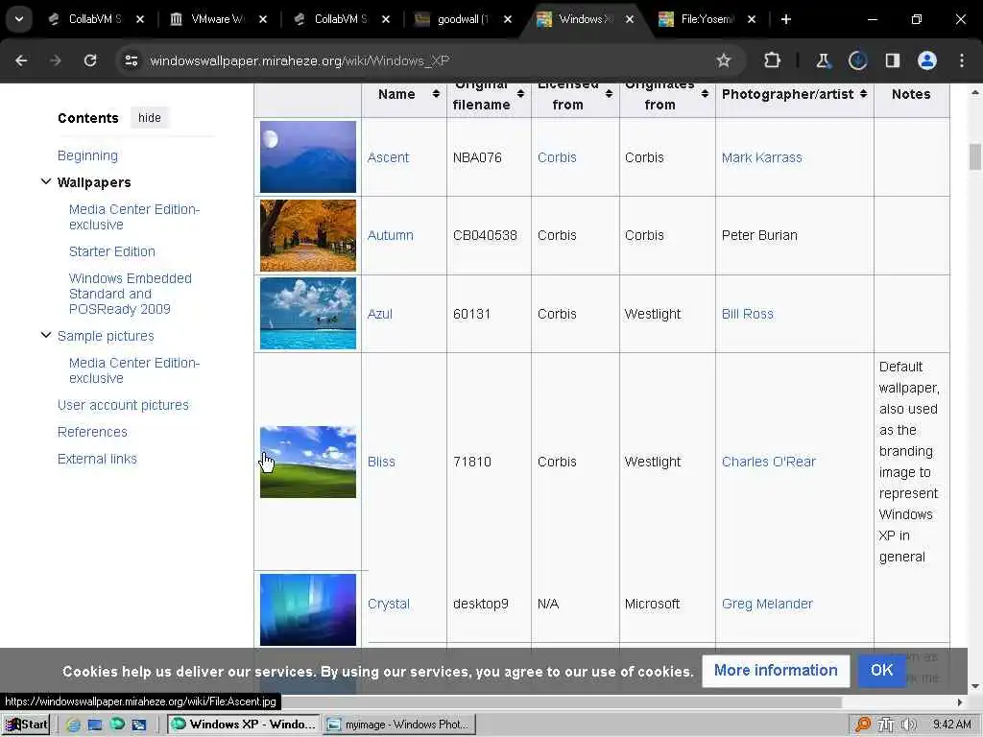Hide the Contents sidebar
The width and height of the screenshot is (983, 737).
point(149,118)
